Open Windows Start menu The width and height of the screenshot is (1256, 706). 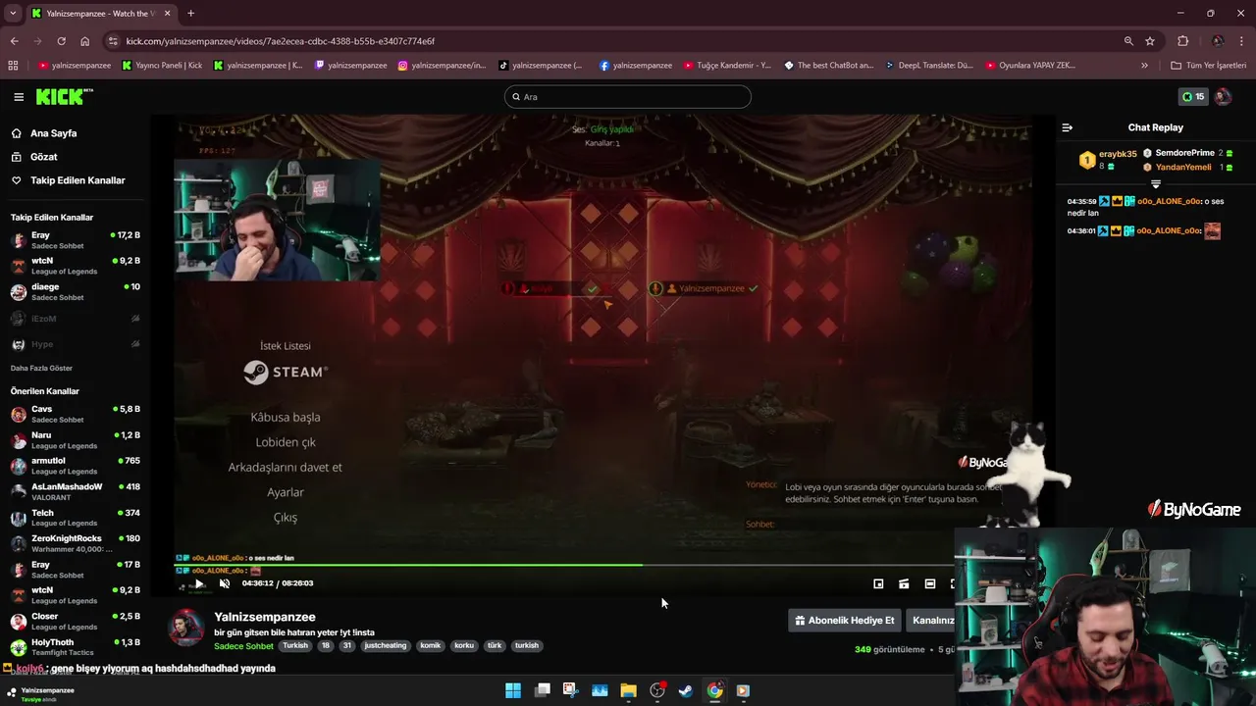coord(513,690)
